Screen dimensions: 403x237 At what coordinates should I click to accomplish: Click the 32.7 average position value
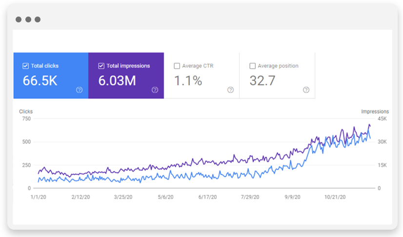pos(263,81)
